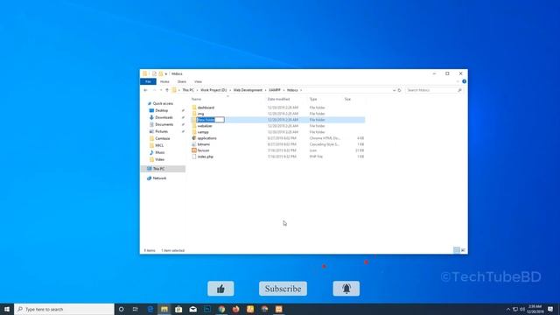This screenshot has width=560, height=315.
Task: Click the New folder rename box
Action: click(x=210, y=120)
